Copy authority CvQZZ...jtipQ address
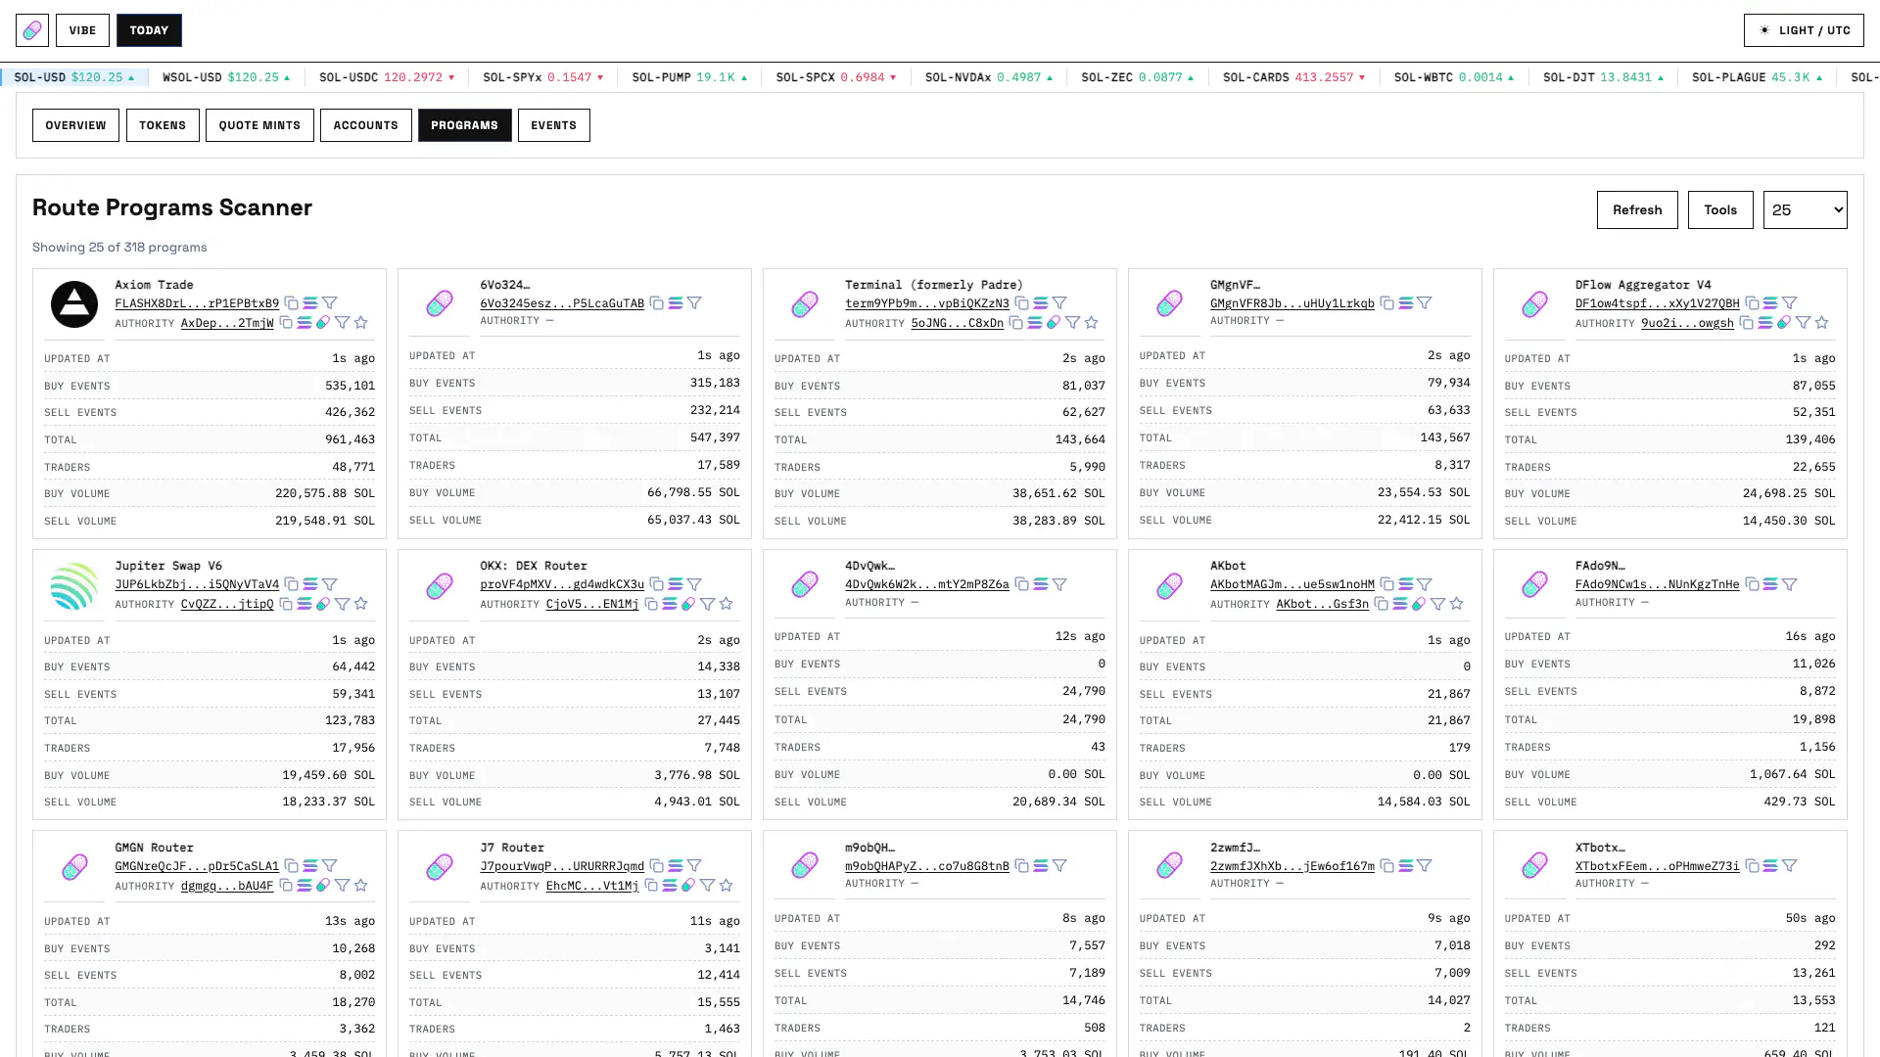Image resolution: width=1880 pixels, height=1057 pixels. (x=286, y=604)
